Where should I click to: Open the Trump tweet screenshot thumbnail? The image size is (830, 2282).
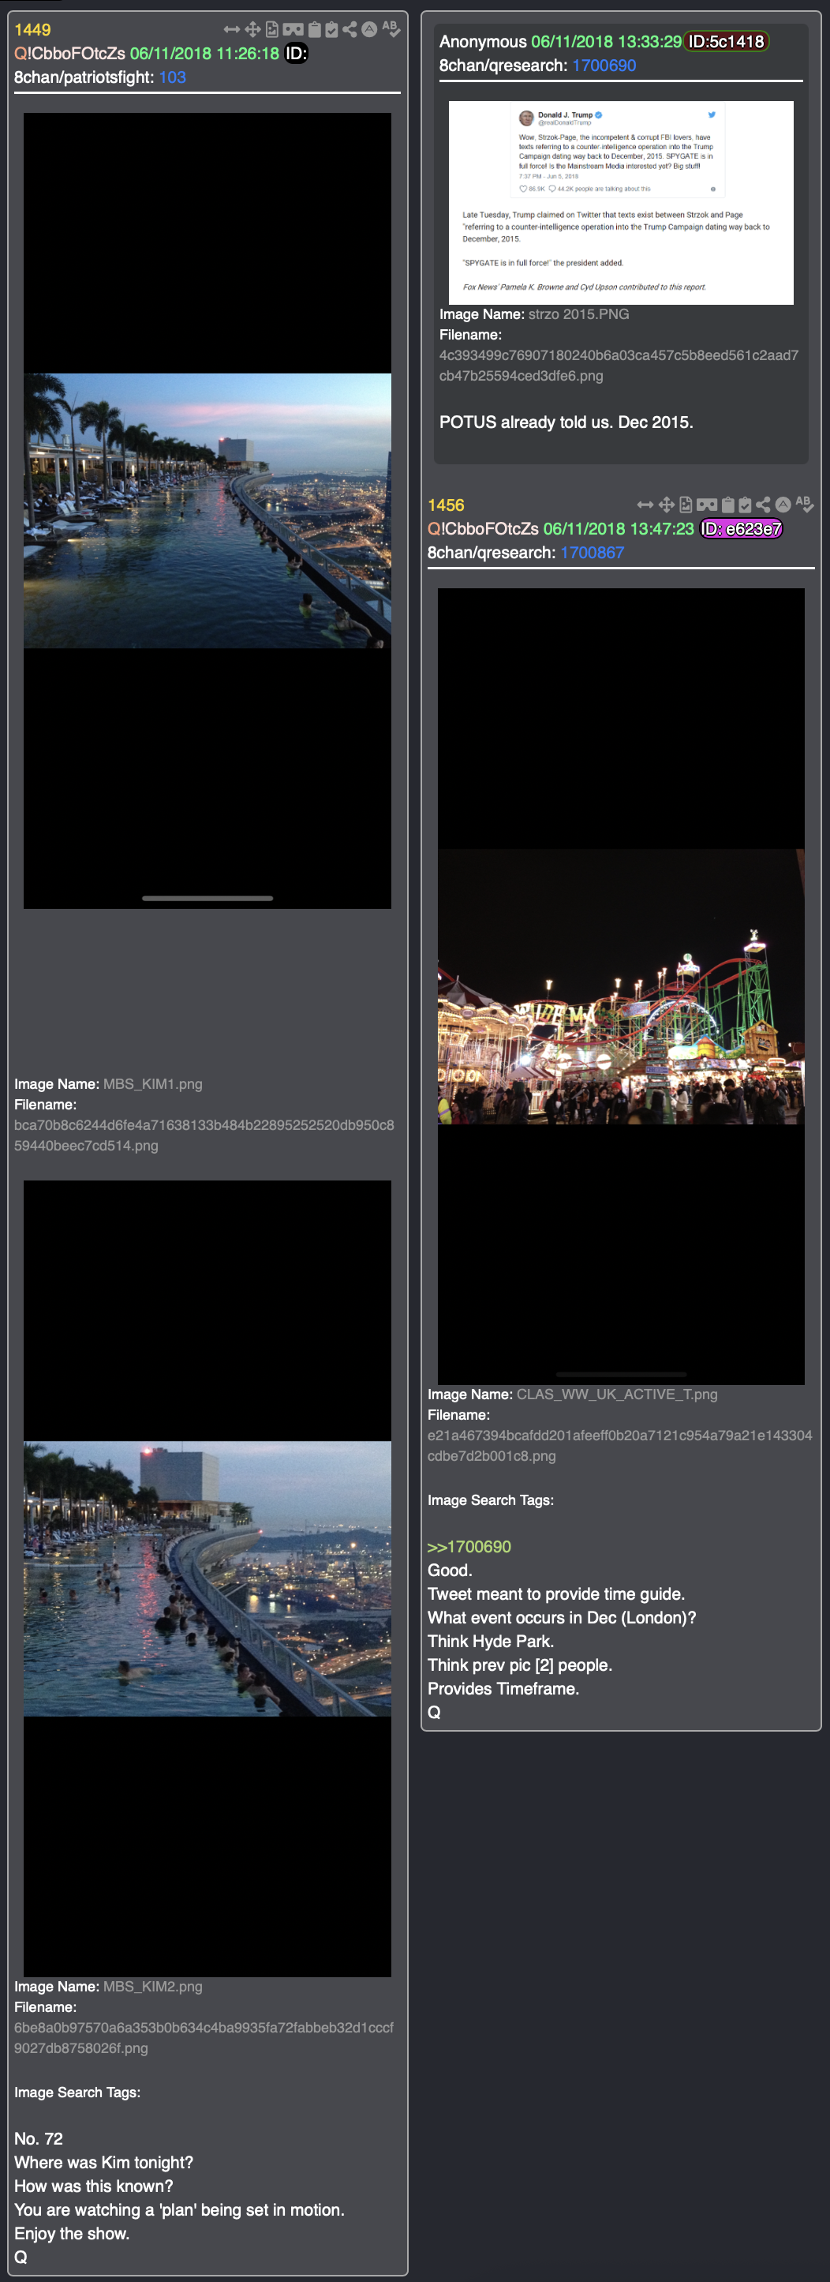click(621, 203)
